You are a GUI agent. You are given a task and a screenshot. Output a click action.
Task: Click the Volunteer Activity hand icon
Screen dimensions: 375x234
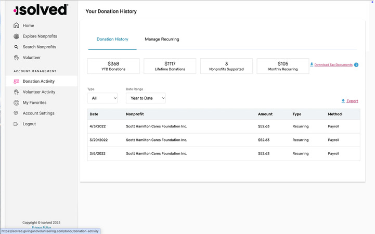point(16,92)
